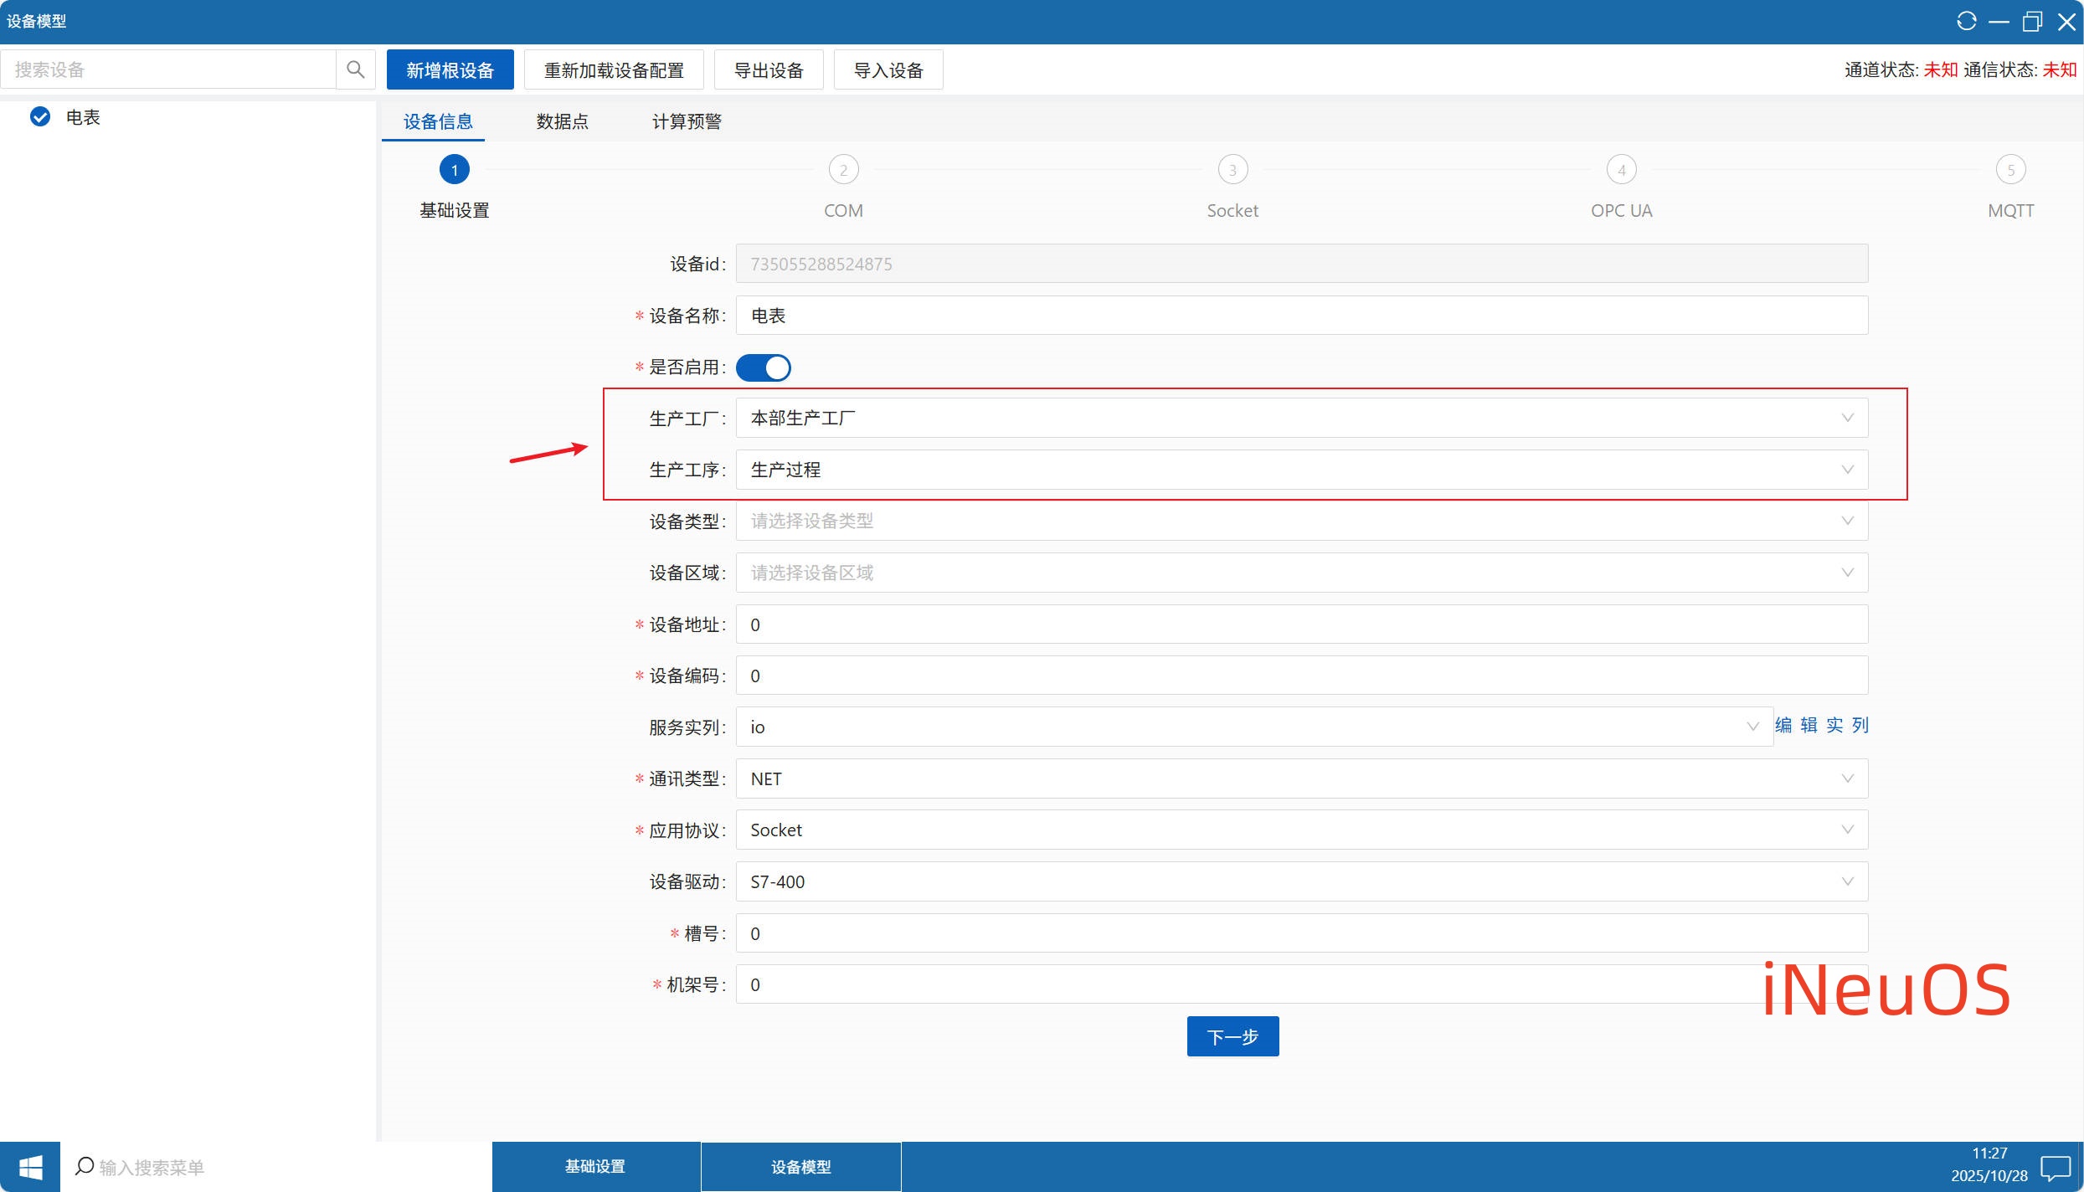
Task: Click the 设备名称 input field
Action: point(1301,316)
